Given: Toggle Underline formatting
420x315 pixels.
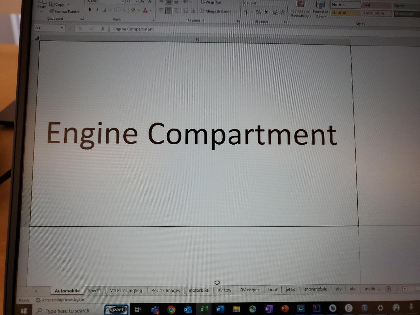Looking at the screenshot, I should (x=105, y=10).
